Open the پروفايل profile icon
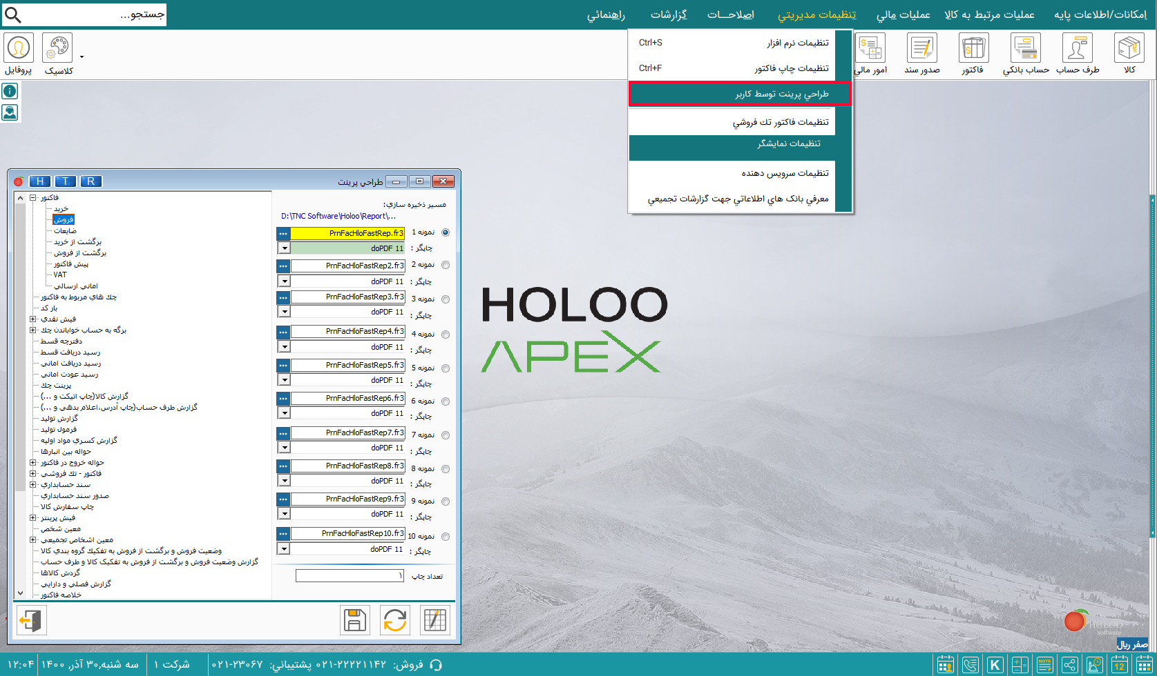1157x676 pixels. [19, 48]
